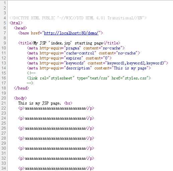
Task: Click the keyword1,keyword2,keyword3 content value
Action: point(136,63)
